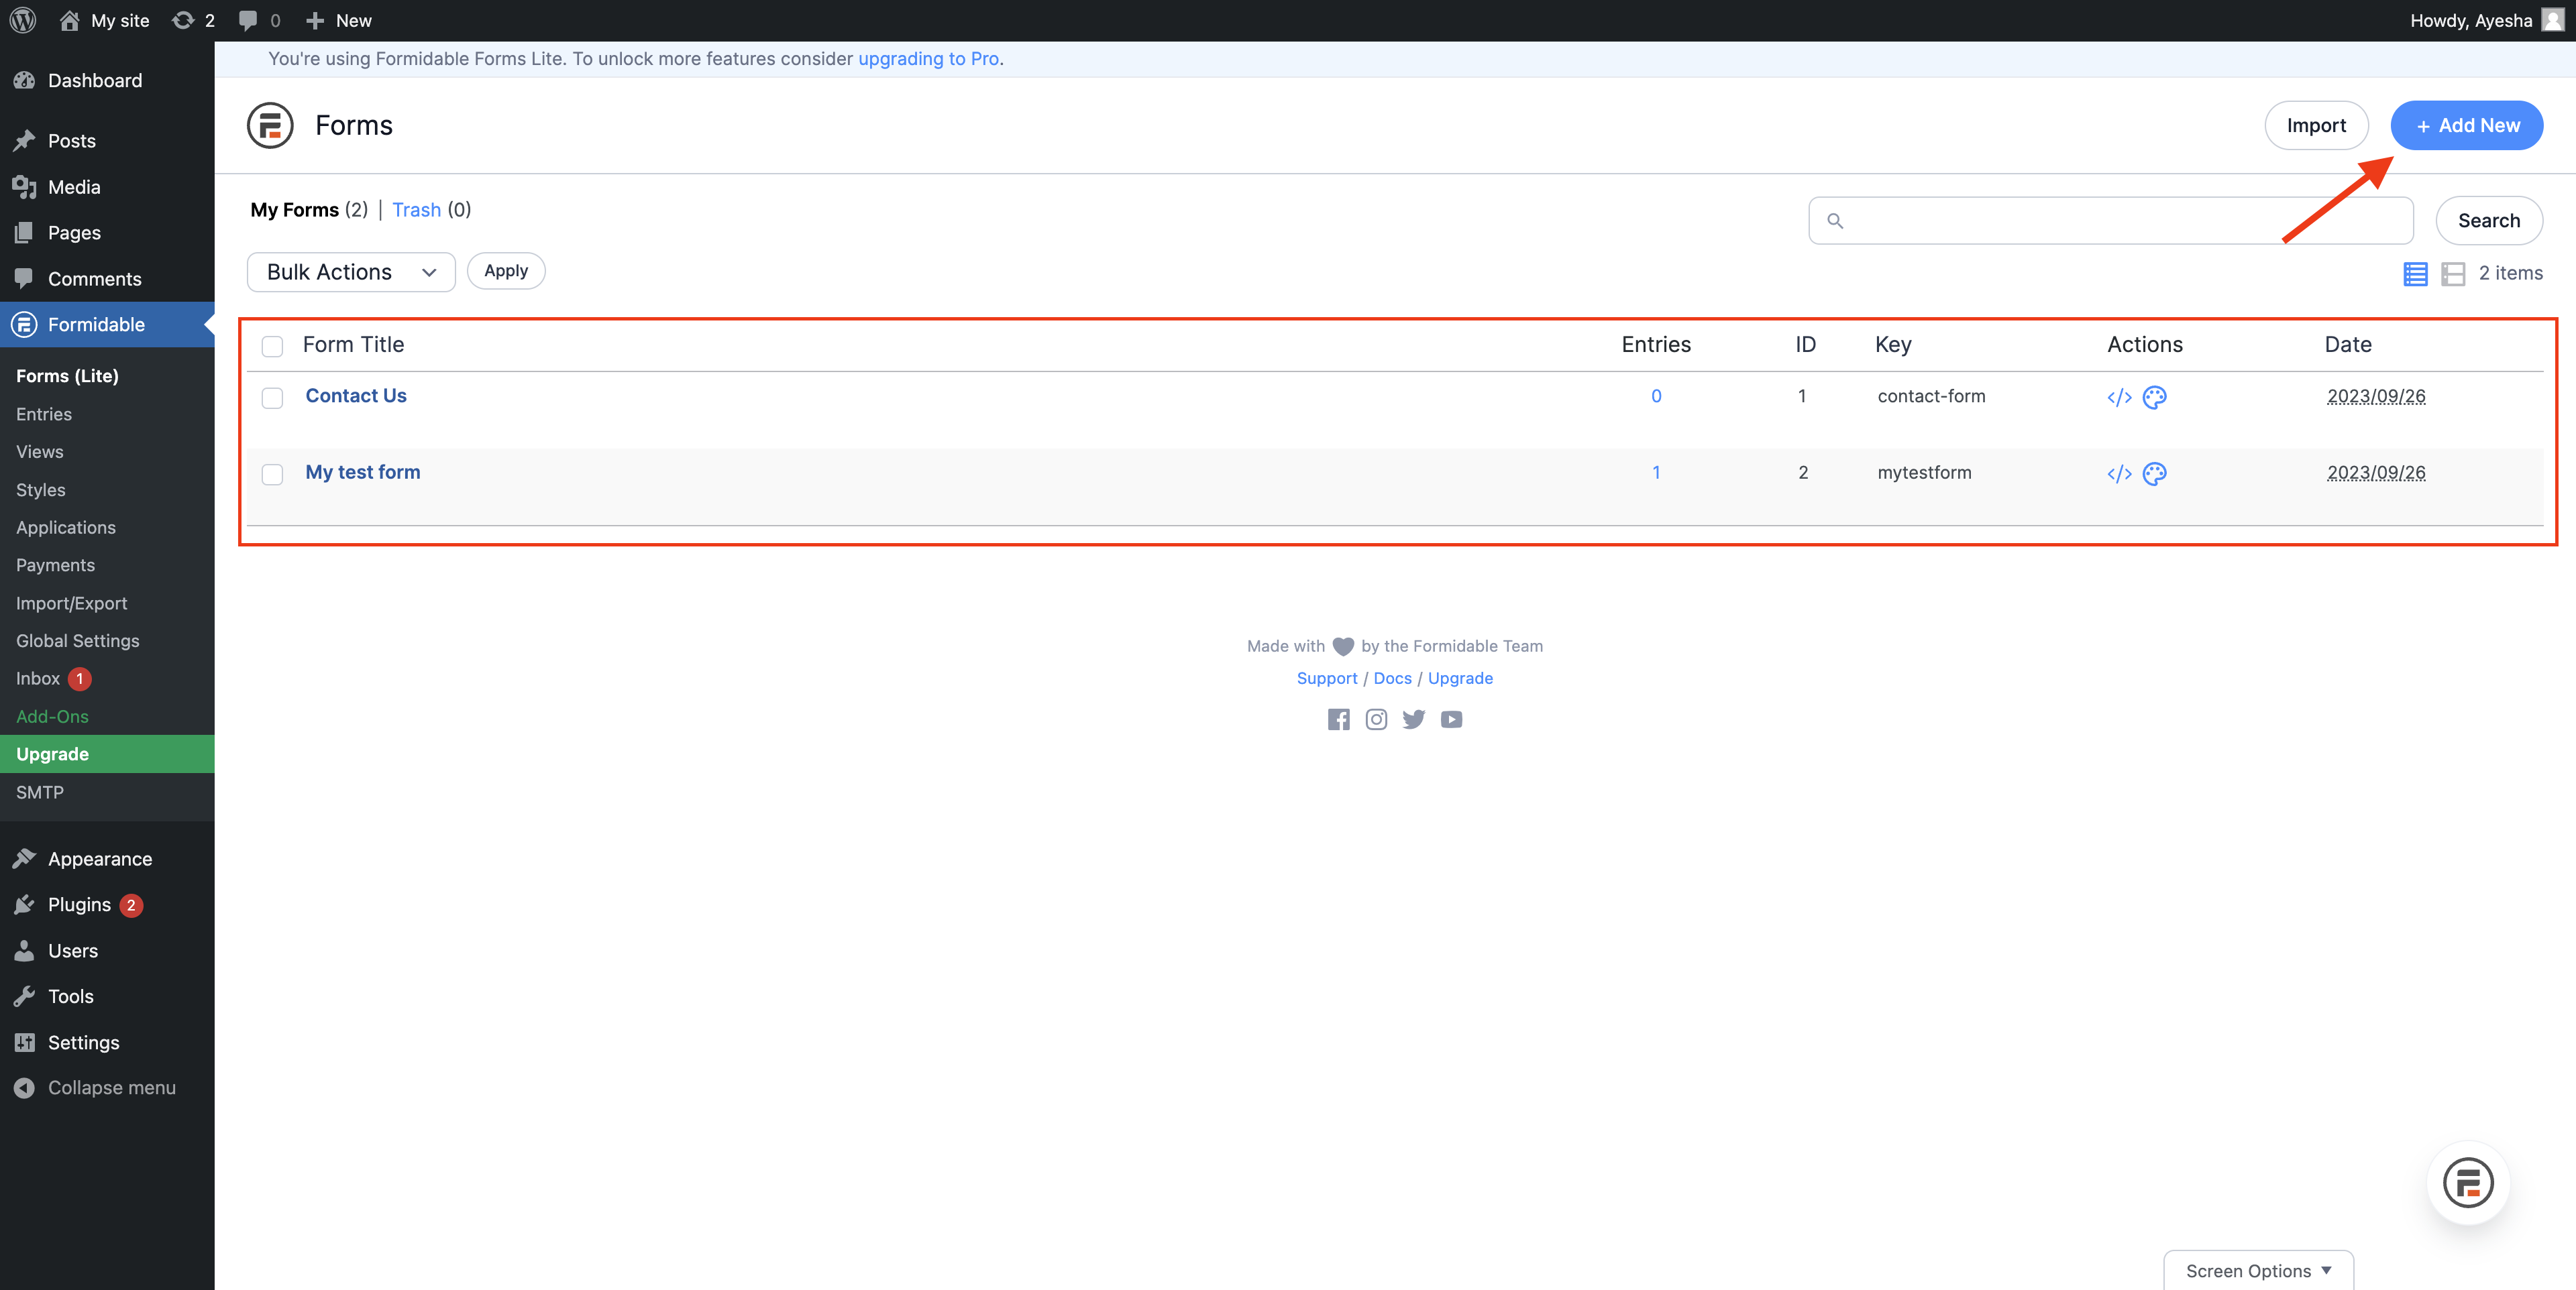Viewport: 2576px width, 1290px height.
Task: Open the Plugins menu in sidebar
Action: 79,904
